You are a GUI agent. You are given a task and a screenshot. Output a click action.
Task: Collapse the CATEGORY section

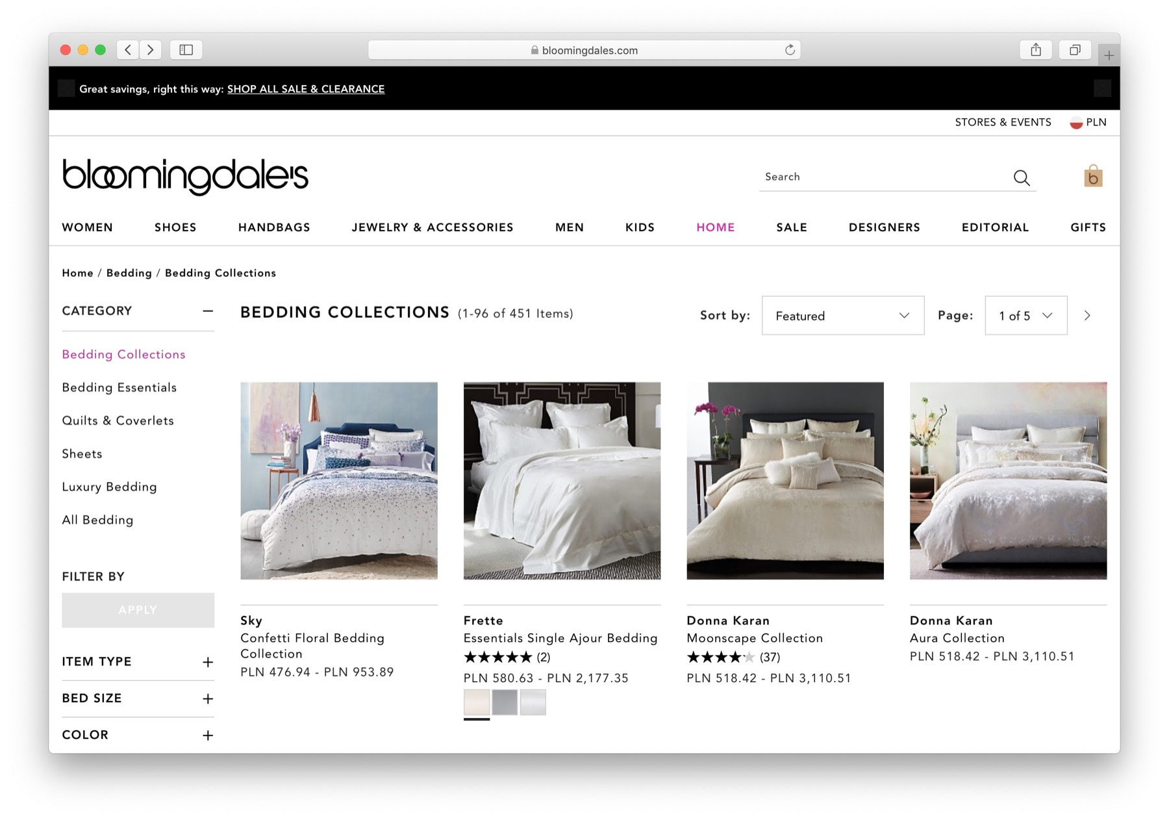click(x=207, y=311)
